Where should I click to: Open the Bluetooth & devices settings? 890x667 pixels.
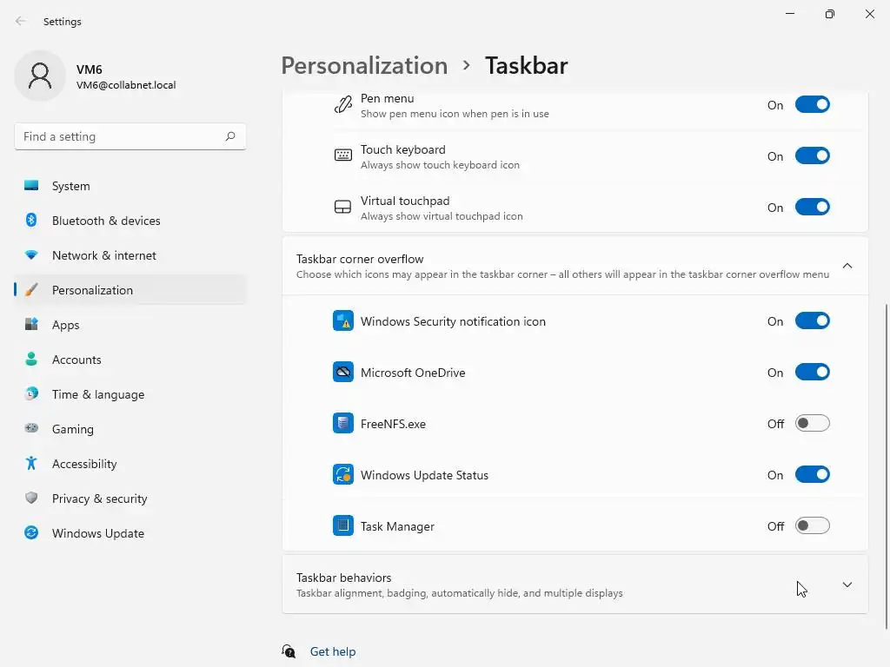[106, 221]
